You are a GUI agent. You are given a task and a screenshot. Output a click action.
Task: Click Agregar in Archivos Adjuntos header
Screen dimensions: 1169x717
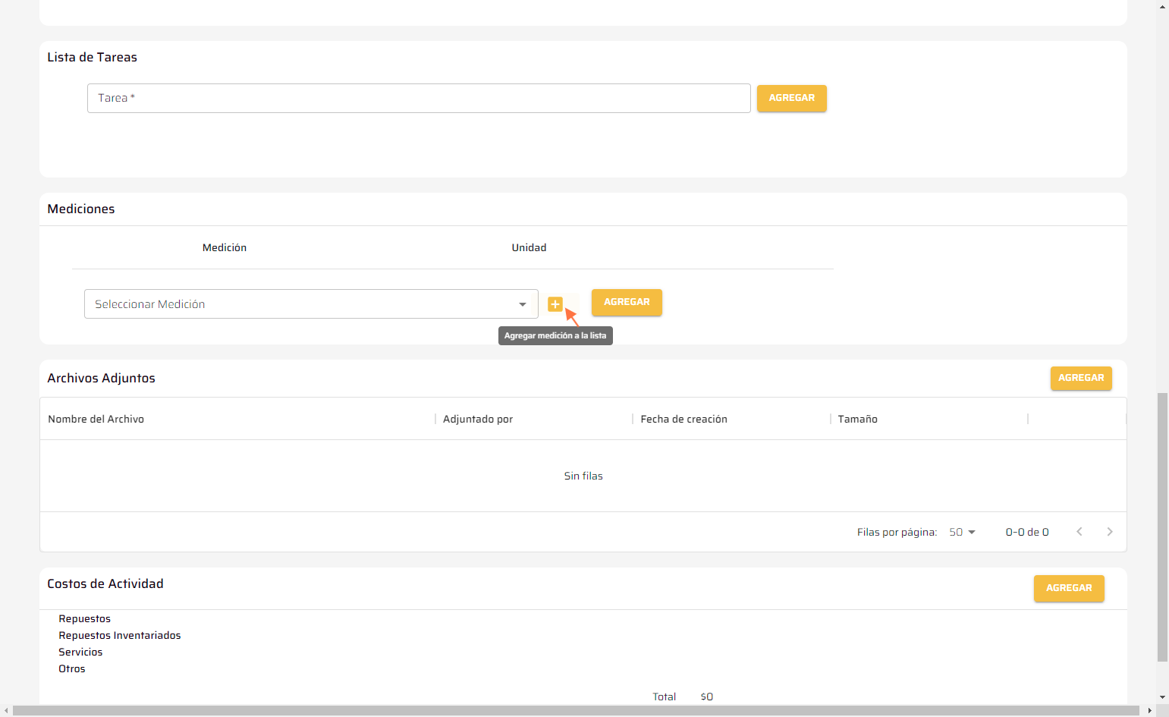tap(1081, 378)
